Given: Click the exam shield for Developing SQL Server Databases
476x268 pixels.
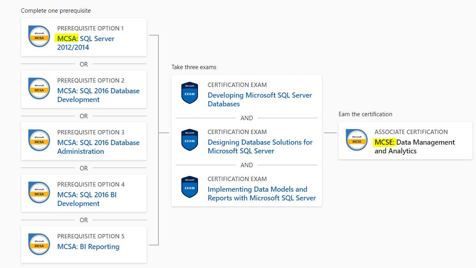Looking at the screenshot, I should coord(190,93).
